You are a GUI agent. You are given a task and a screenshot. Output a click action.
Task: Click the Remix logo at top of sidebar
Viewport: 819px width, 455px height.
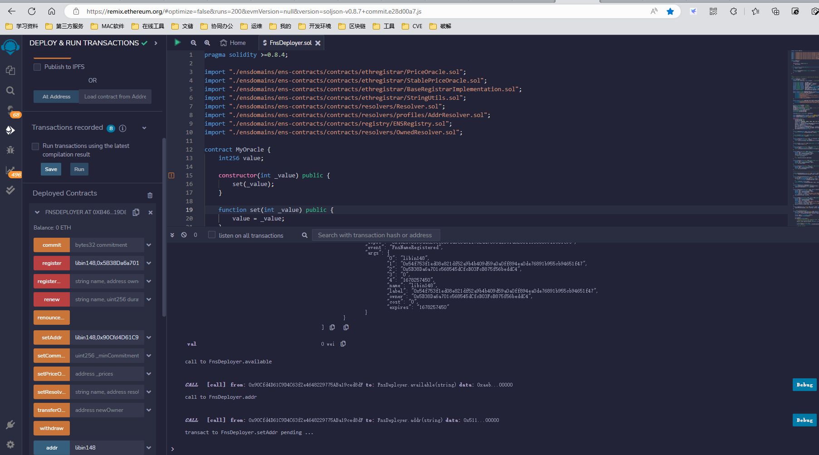coord(10,47)
